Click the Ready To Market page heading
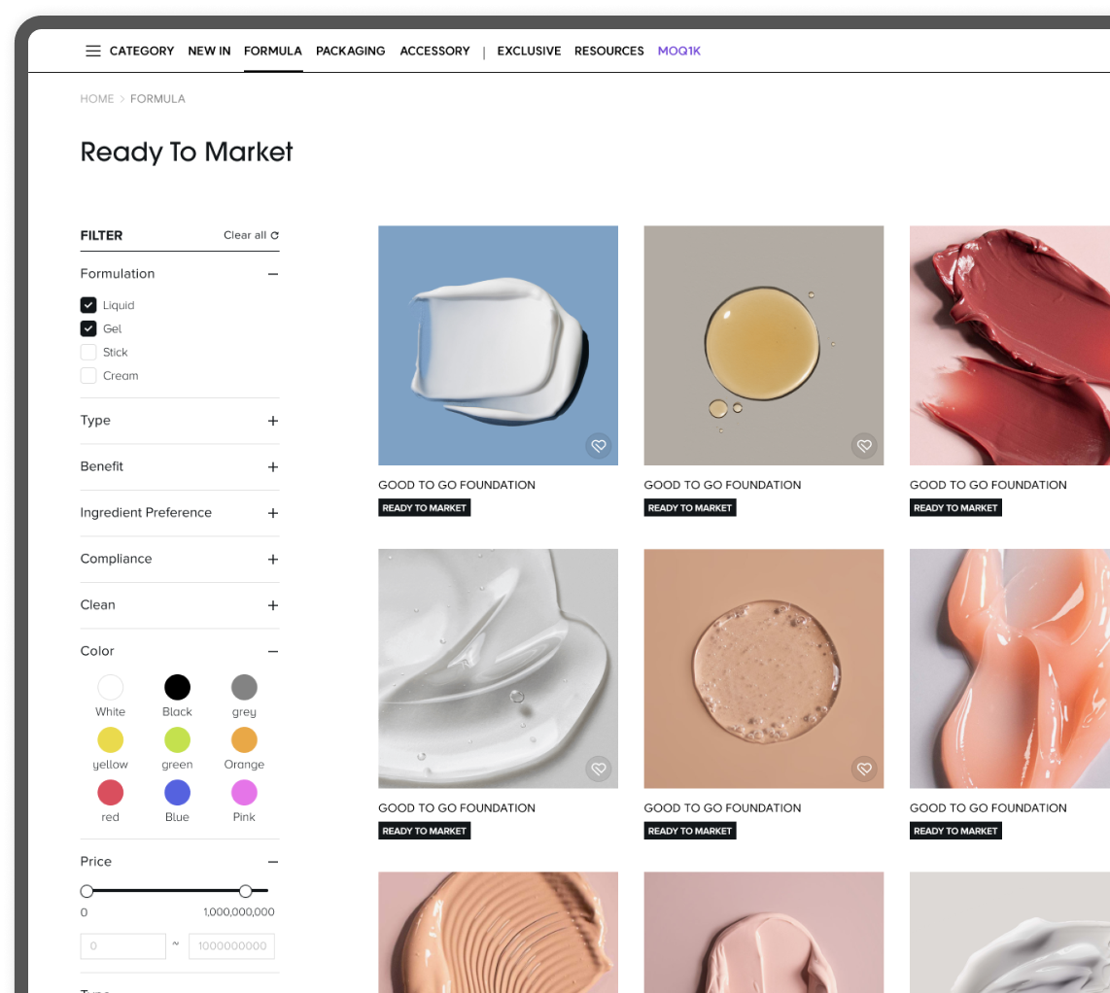 point(187,153)
